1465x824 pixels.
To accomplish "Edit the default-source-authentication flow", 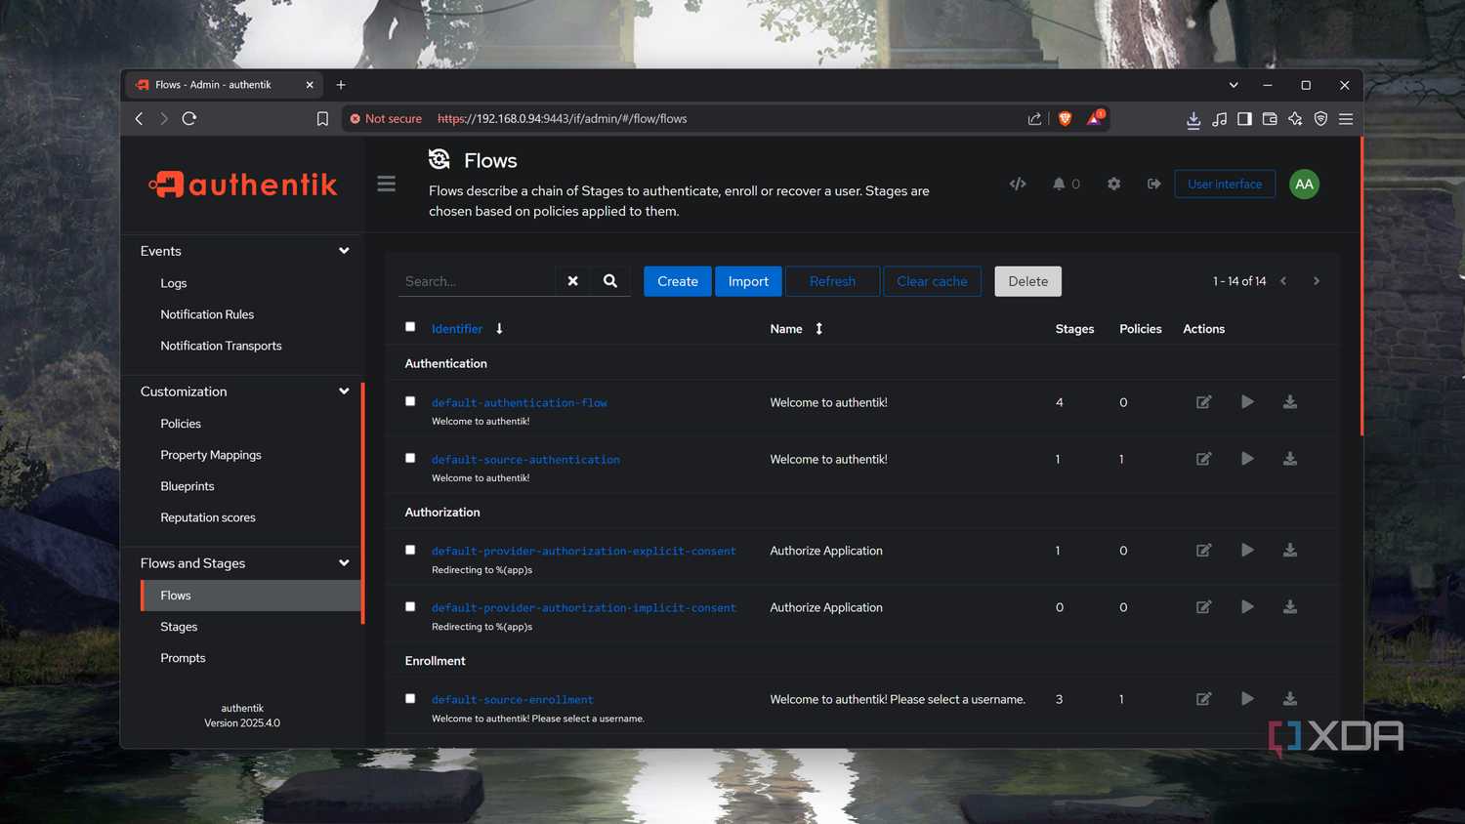I will click(x=1203, y=459).
